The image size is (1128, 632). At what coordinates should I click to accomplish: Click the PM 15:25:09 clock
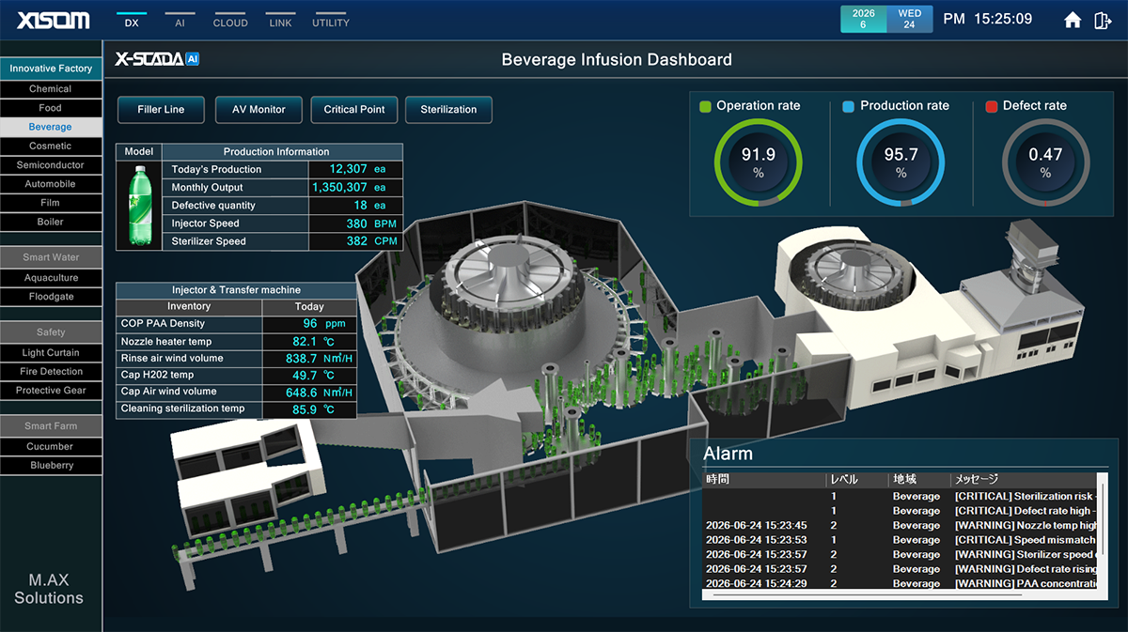987,19
